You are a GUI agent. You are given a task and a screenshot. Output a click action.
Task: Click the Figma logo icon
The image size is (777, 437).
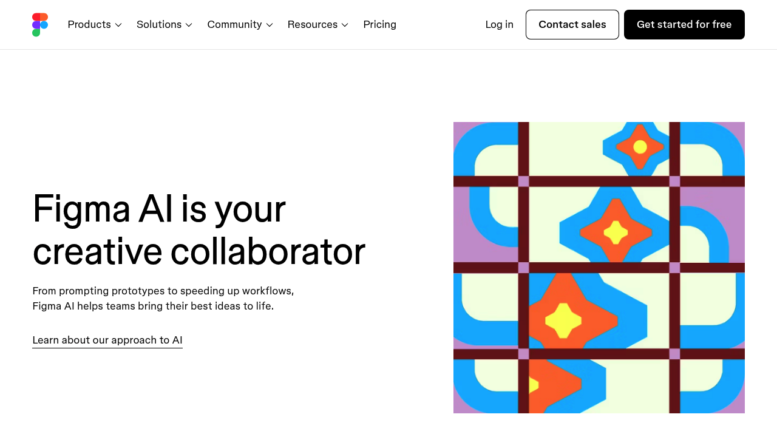(39, 24)
